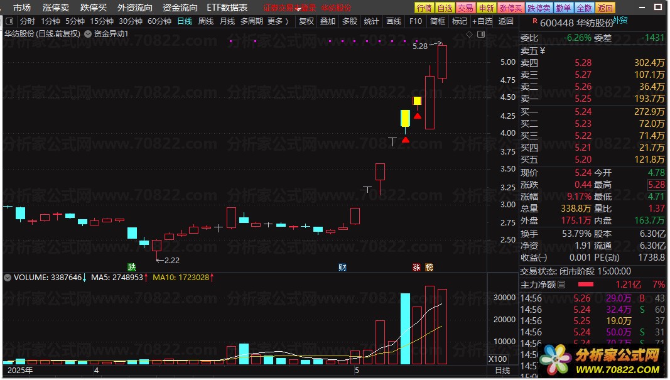The image size is (670, 380).
Task: Click the 证券交易未登录 link
Action: pyautogui.click(x=289, y=8)
